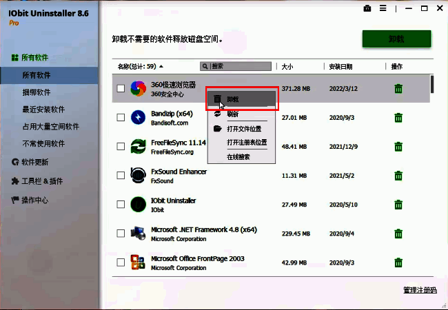Pick 在线搜索 in the context menu
This screenshot has height=310, width=448.
(241, 156)
